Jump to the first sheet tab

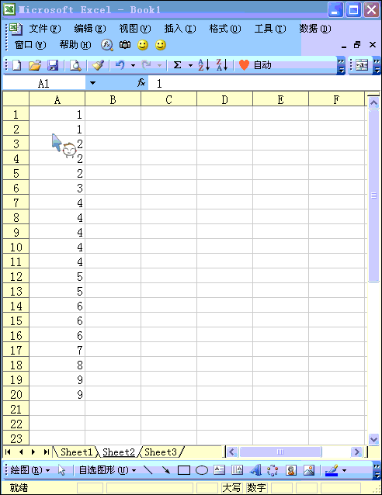coord(9,452)
